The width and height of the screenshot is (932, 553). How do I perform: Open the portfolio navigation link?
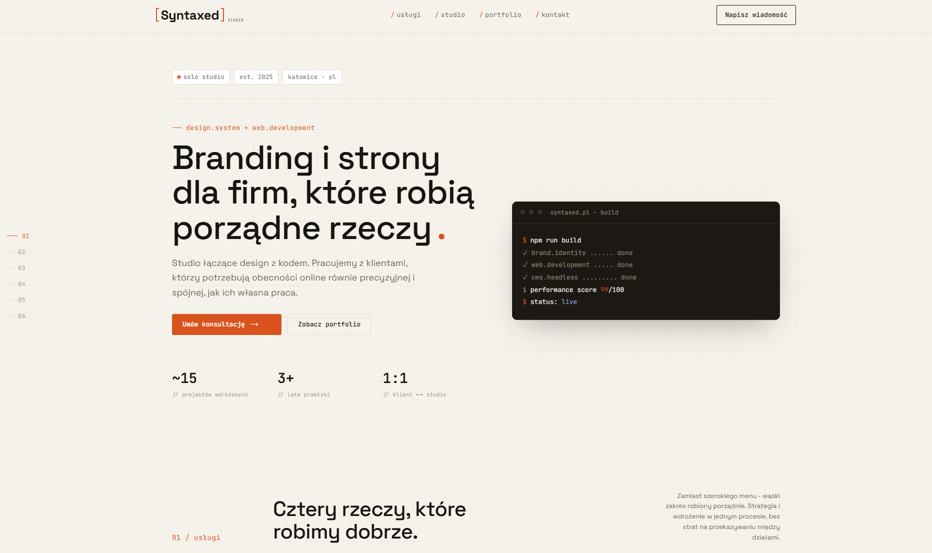[500, 15]
